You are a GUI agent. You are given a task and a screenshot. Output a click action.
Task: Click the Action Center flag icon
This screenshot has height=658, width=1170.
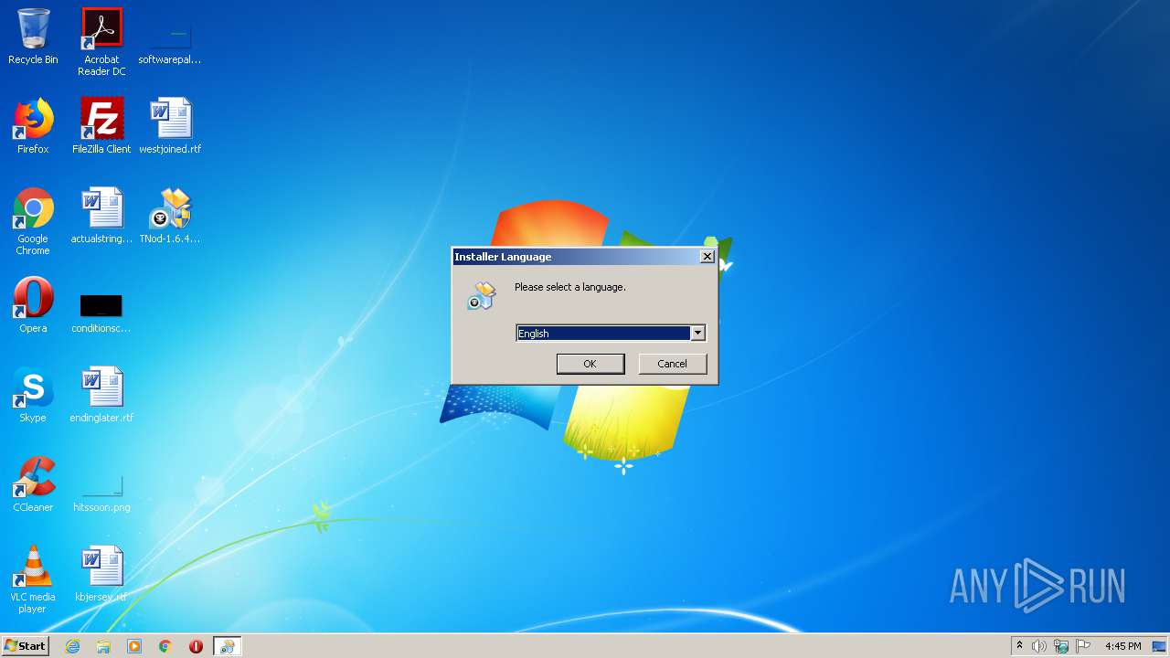1083,646
